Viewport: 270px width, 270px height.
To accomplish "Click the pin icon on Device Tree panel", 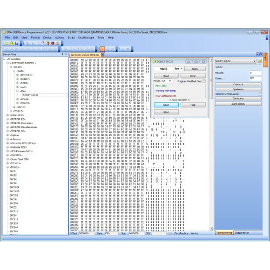I will point(63,54).
